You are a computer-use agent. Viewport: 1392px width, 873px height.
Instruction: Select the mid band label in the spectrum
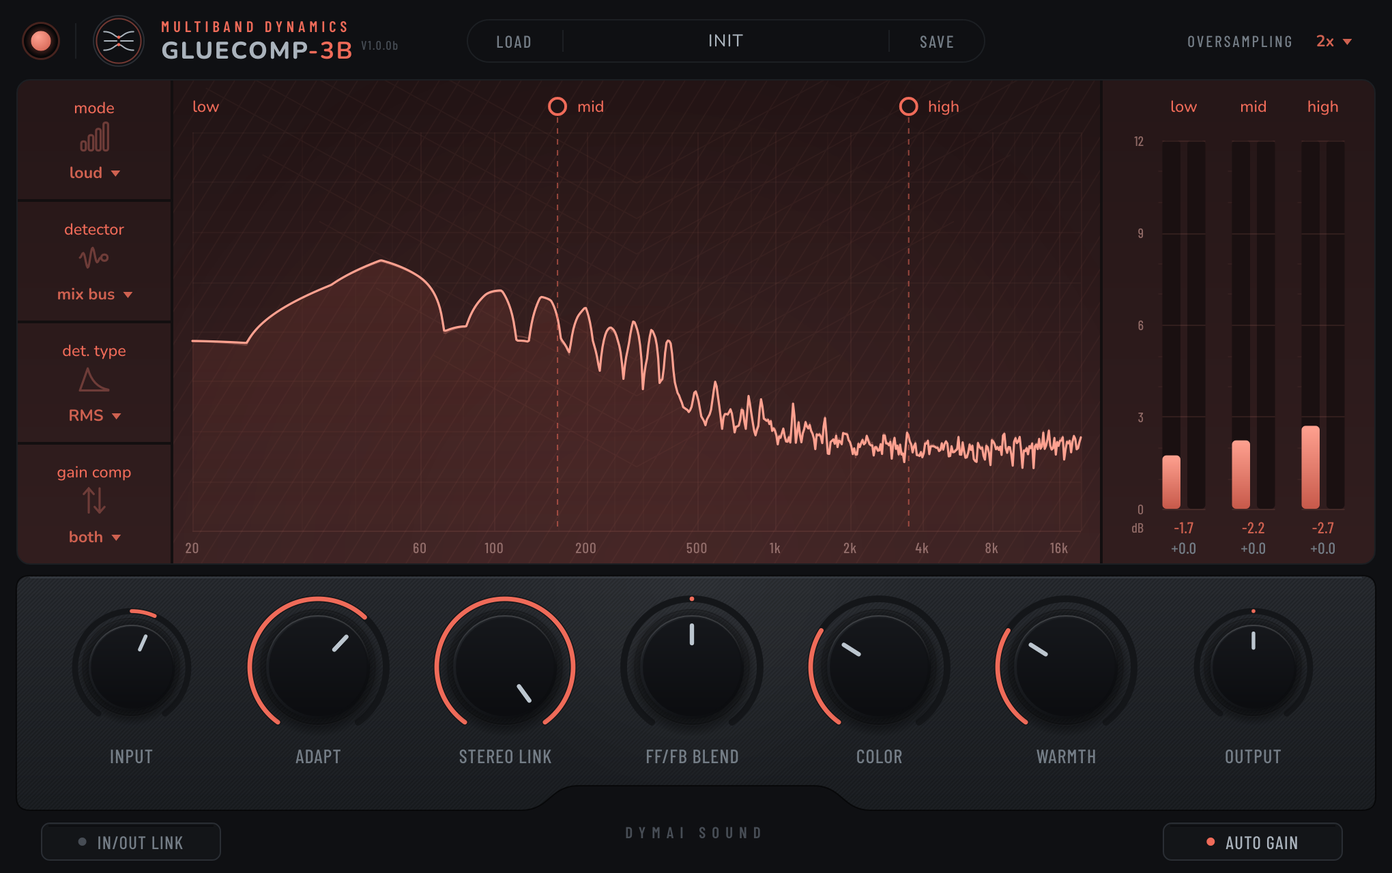[590, 106]
